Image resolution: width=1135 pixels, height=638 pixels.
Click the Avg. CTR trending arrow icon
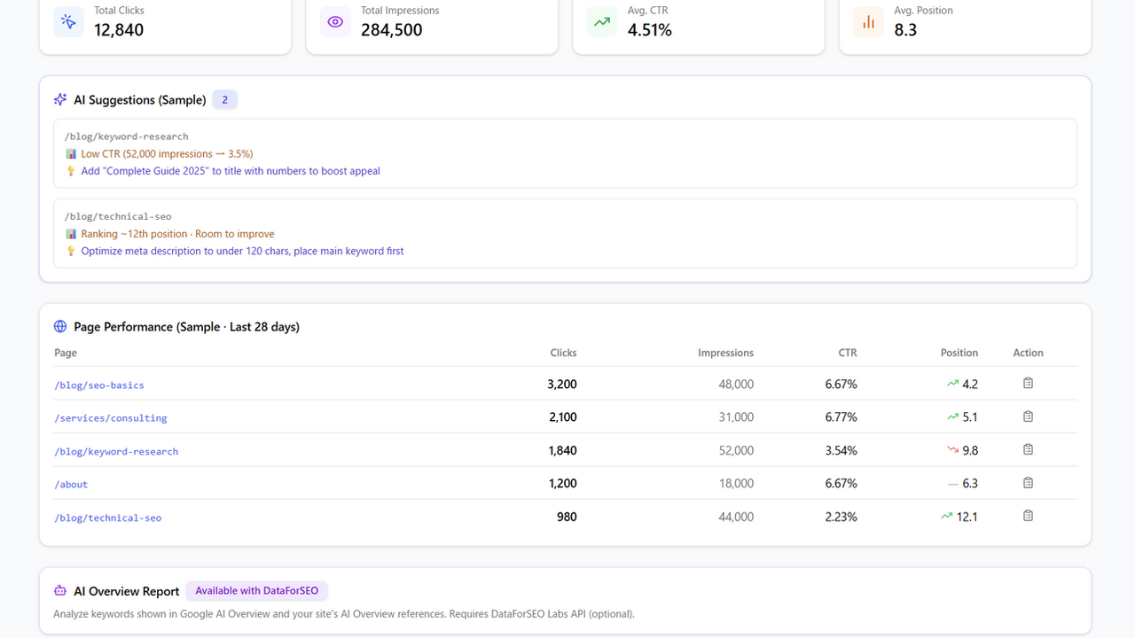[602, 22]
